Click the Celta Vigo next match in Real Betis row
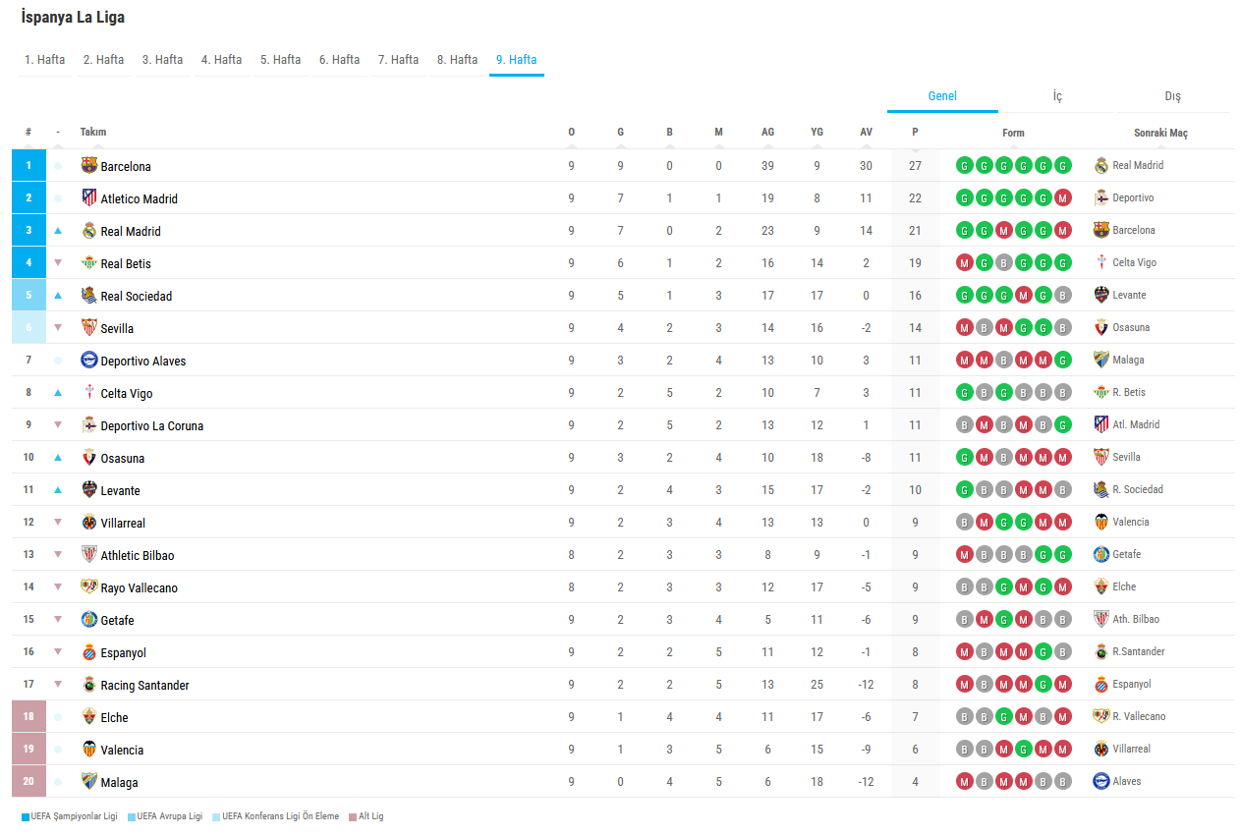 pos(1134,262)
